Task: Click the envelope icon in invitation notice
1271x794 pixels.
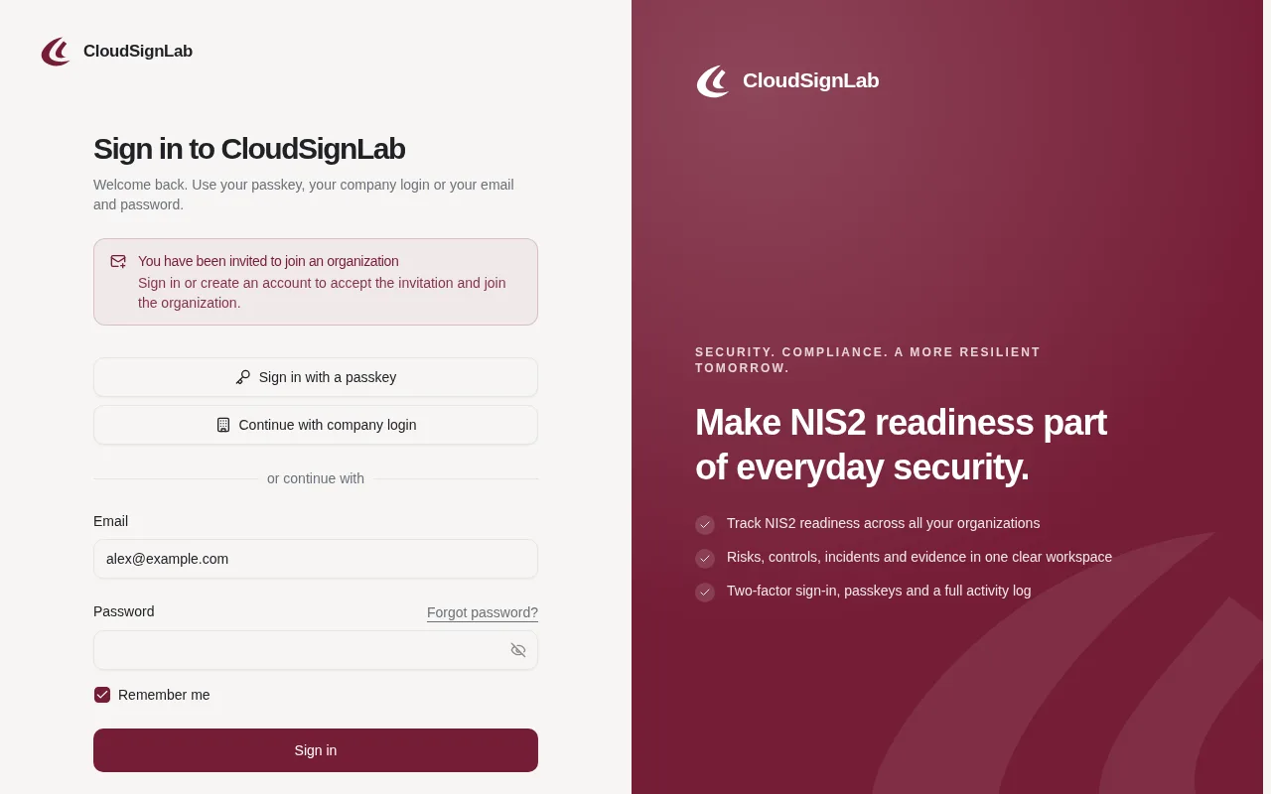Action: click(118, 261)
